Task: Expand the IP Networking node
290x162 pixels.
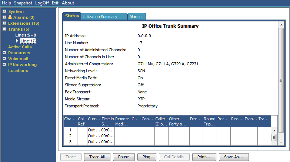Action: point(4,64)
